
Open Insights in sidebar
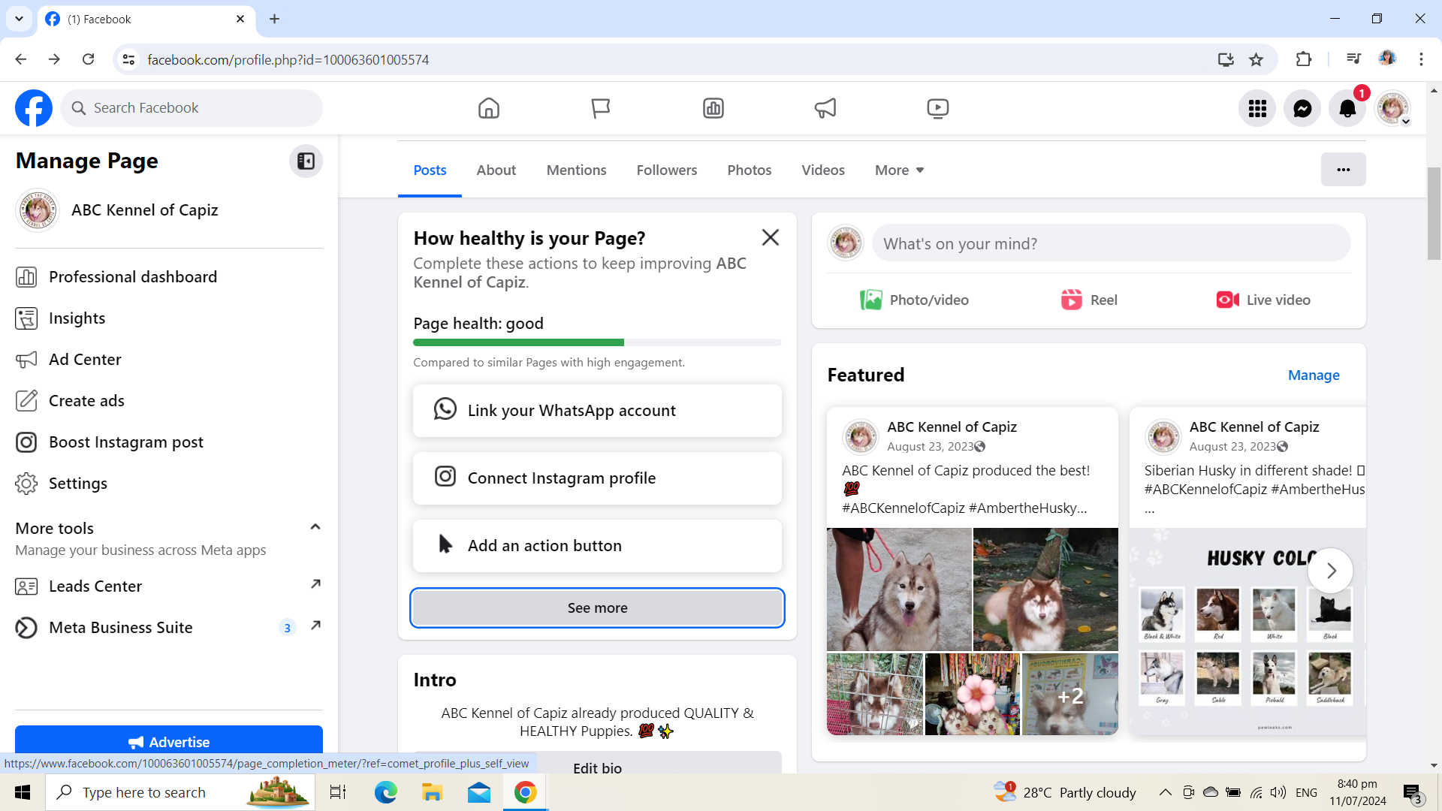pyautogui.click(x=169, y=318)
